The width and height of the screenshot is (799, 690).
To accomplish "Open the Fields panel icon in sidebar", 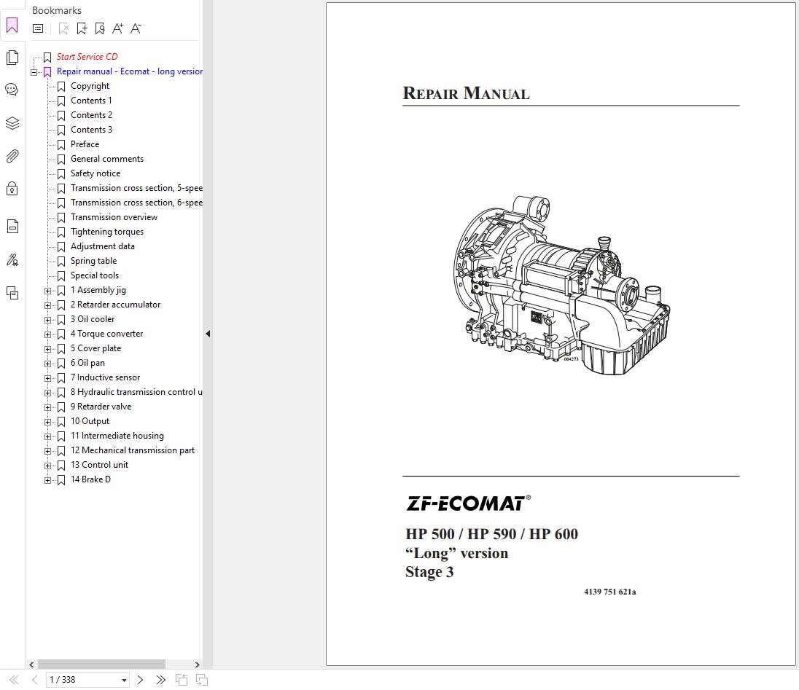I will (12, 226).
